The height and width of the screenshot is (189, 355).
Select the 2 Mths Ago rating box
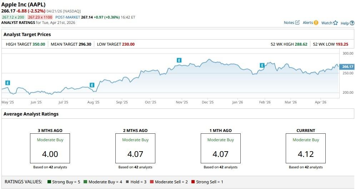[x=135, y=148]
